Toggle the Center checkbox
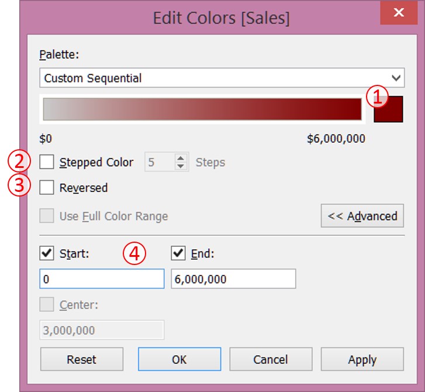The height and width of the screenshot is (392, 425). click(47, 305)
